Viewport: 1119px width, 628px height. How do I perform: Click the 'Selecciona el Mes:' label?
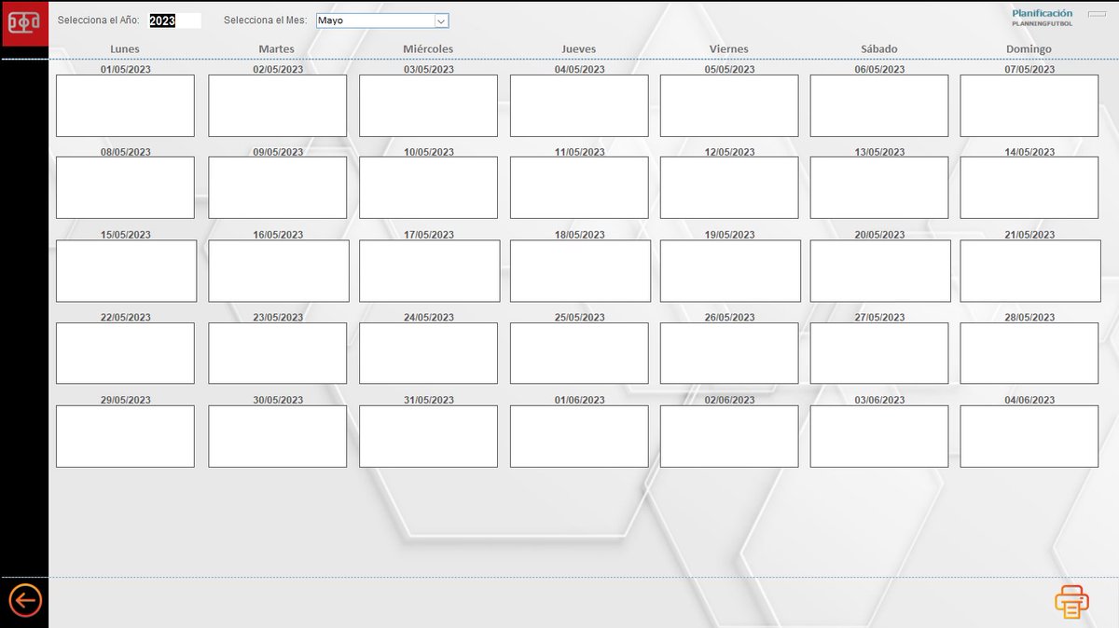click(265, 20)
